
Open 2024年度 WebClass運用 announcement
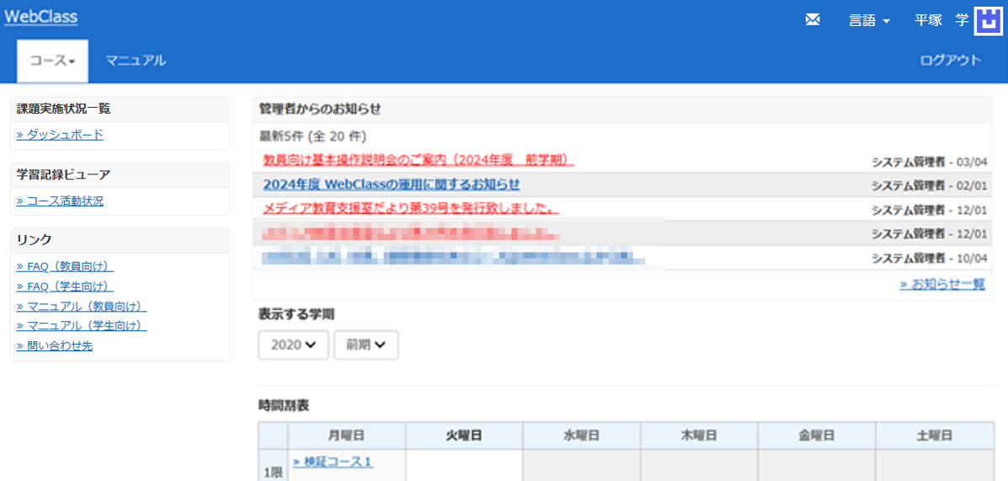391,184
